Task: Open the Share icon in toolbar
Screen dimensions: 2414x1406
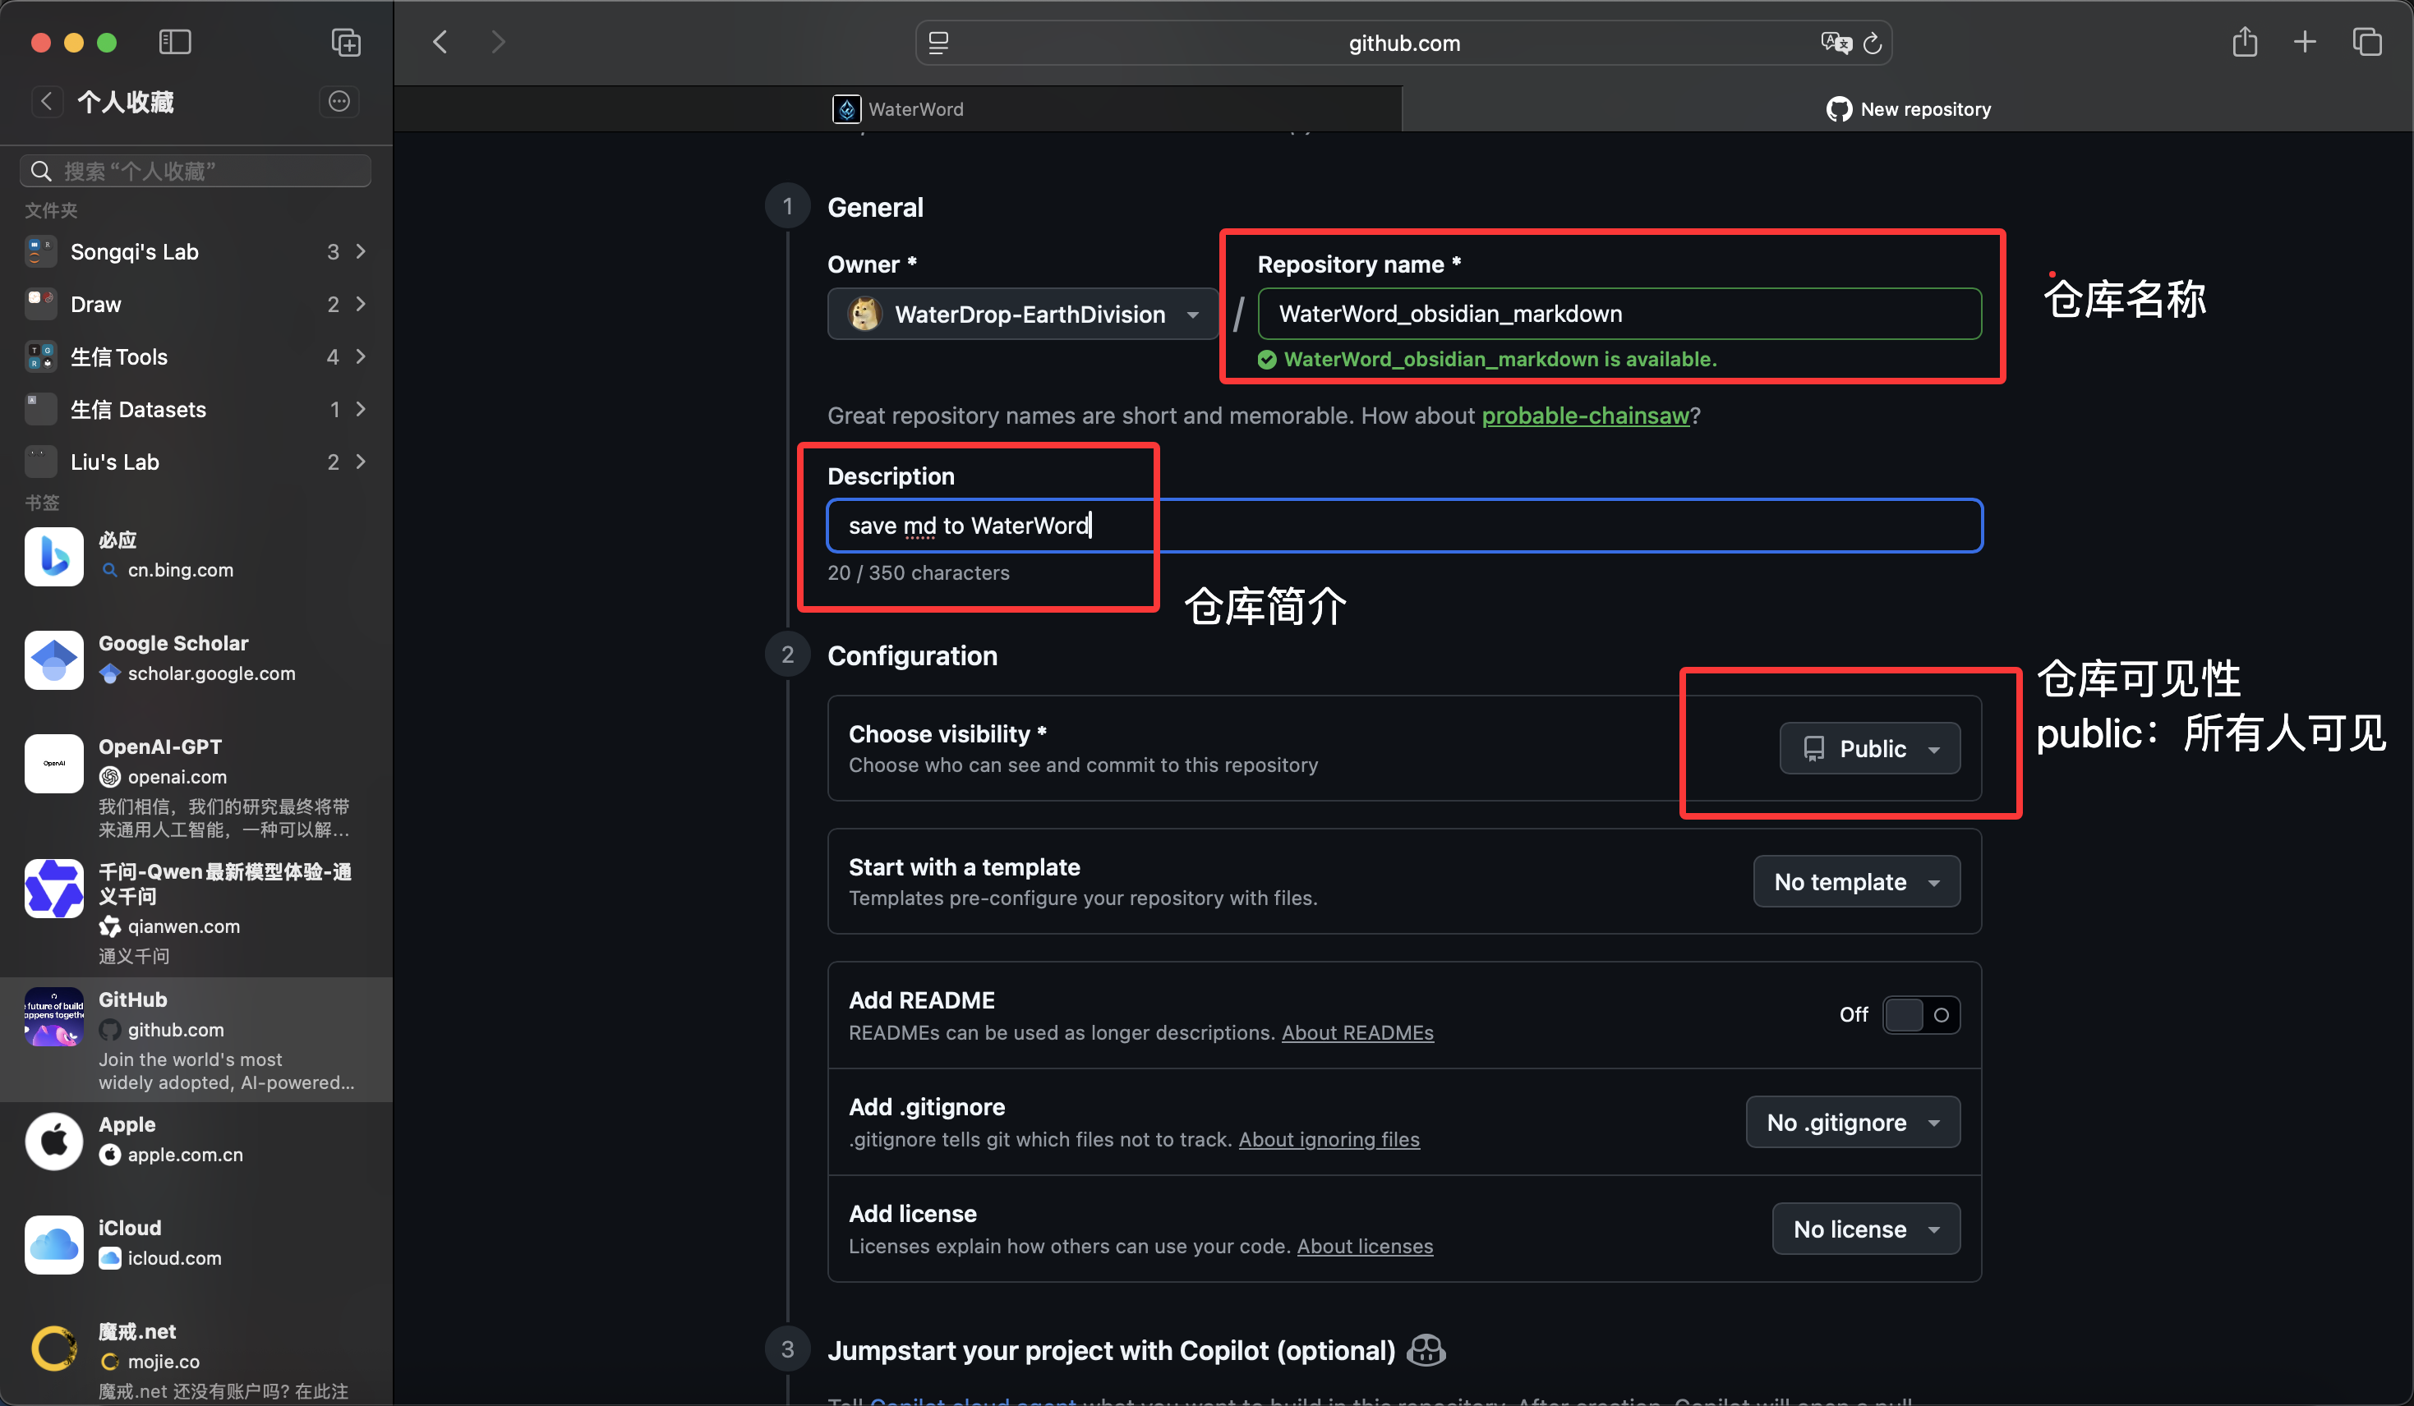Action: click(x=2245, y=42)
